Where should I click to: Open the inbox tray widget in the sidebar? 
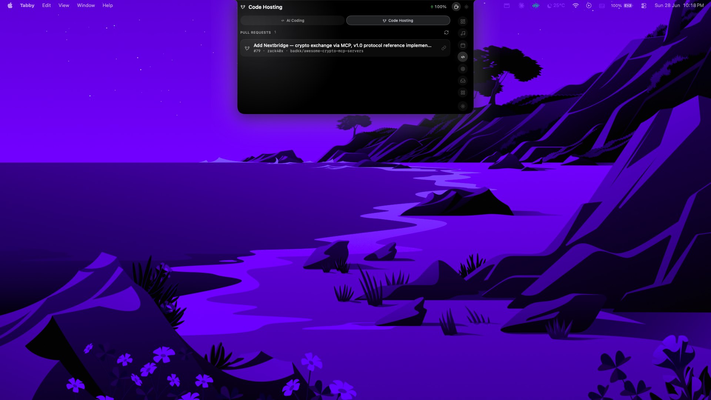pos(463,81)
